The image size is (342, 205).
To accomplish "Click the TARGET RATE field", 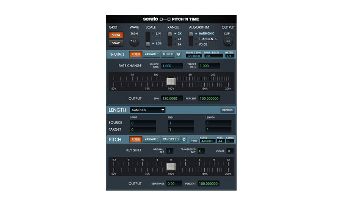I will point(209,66).
